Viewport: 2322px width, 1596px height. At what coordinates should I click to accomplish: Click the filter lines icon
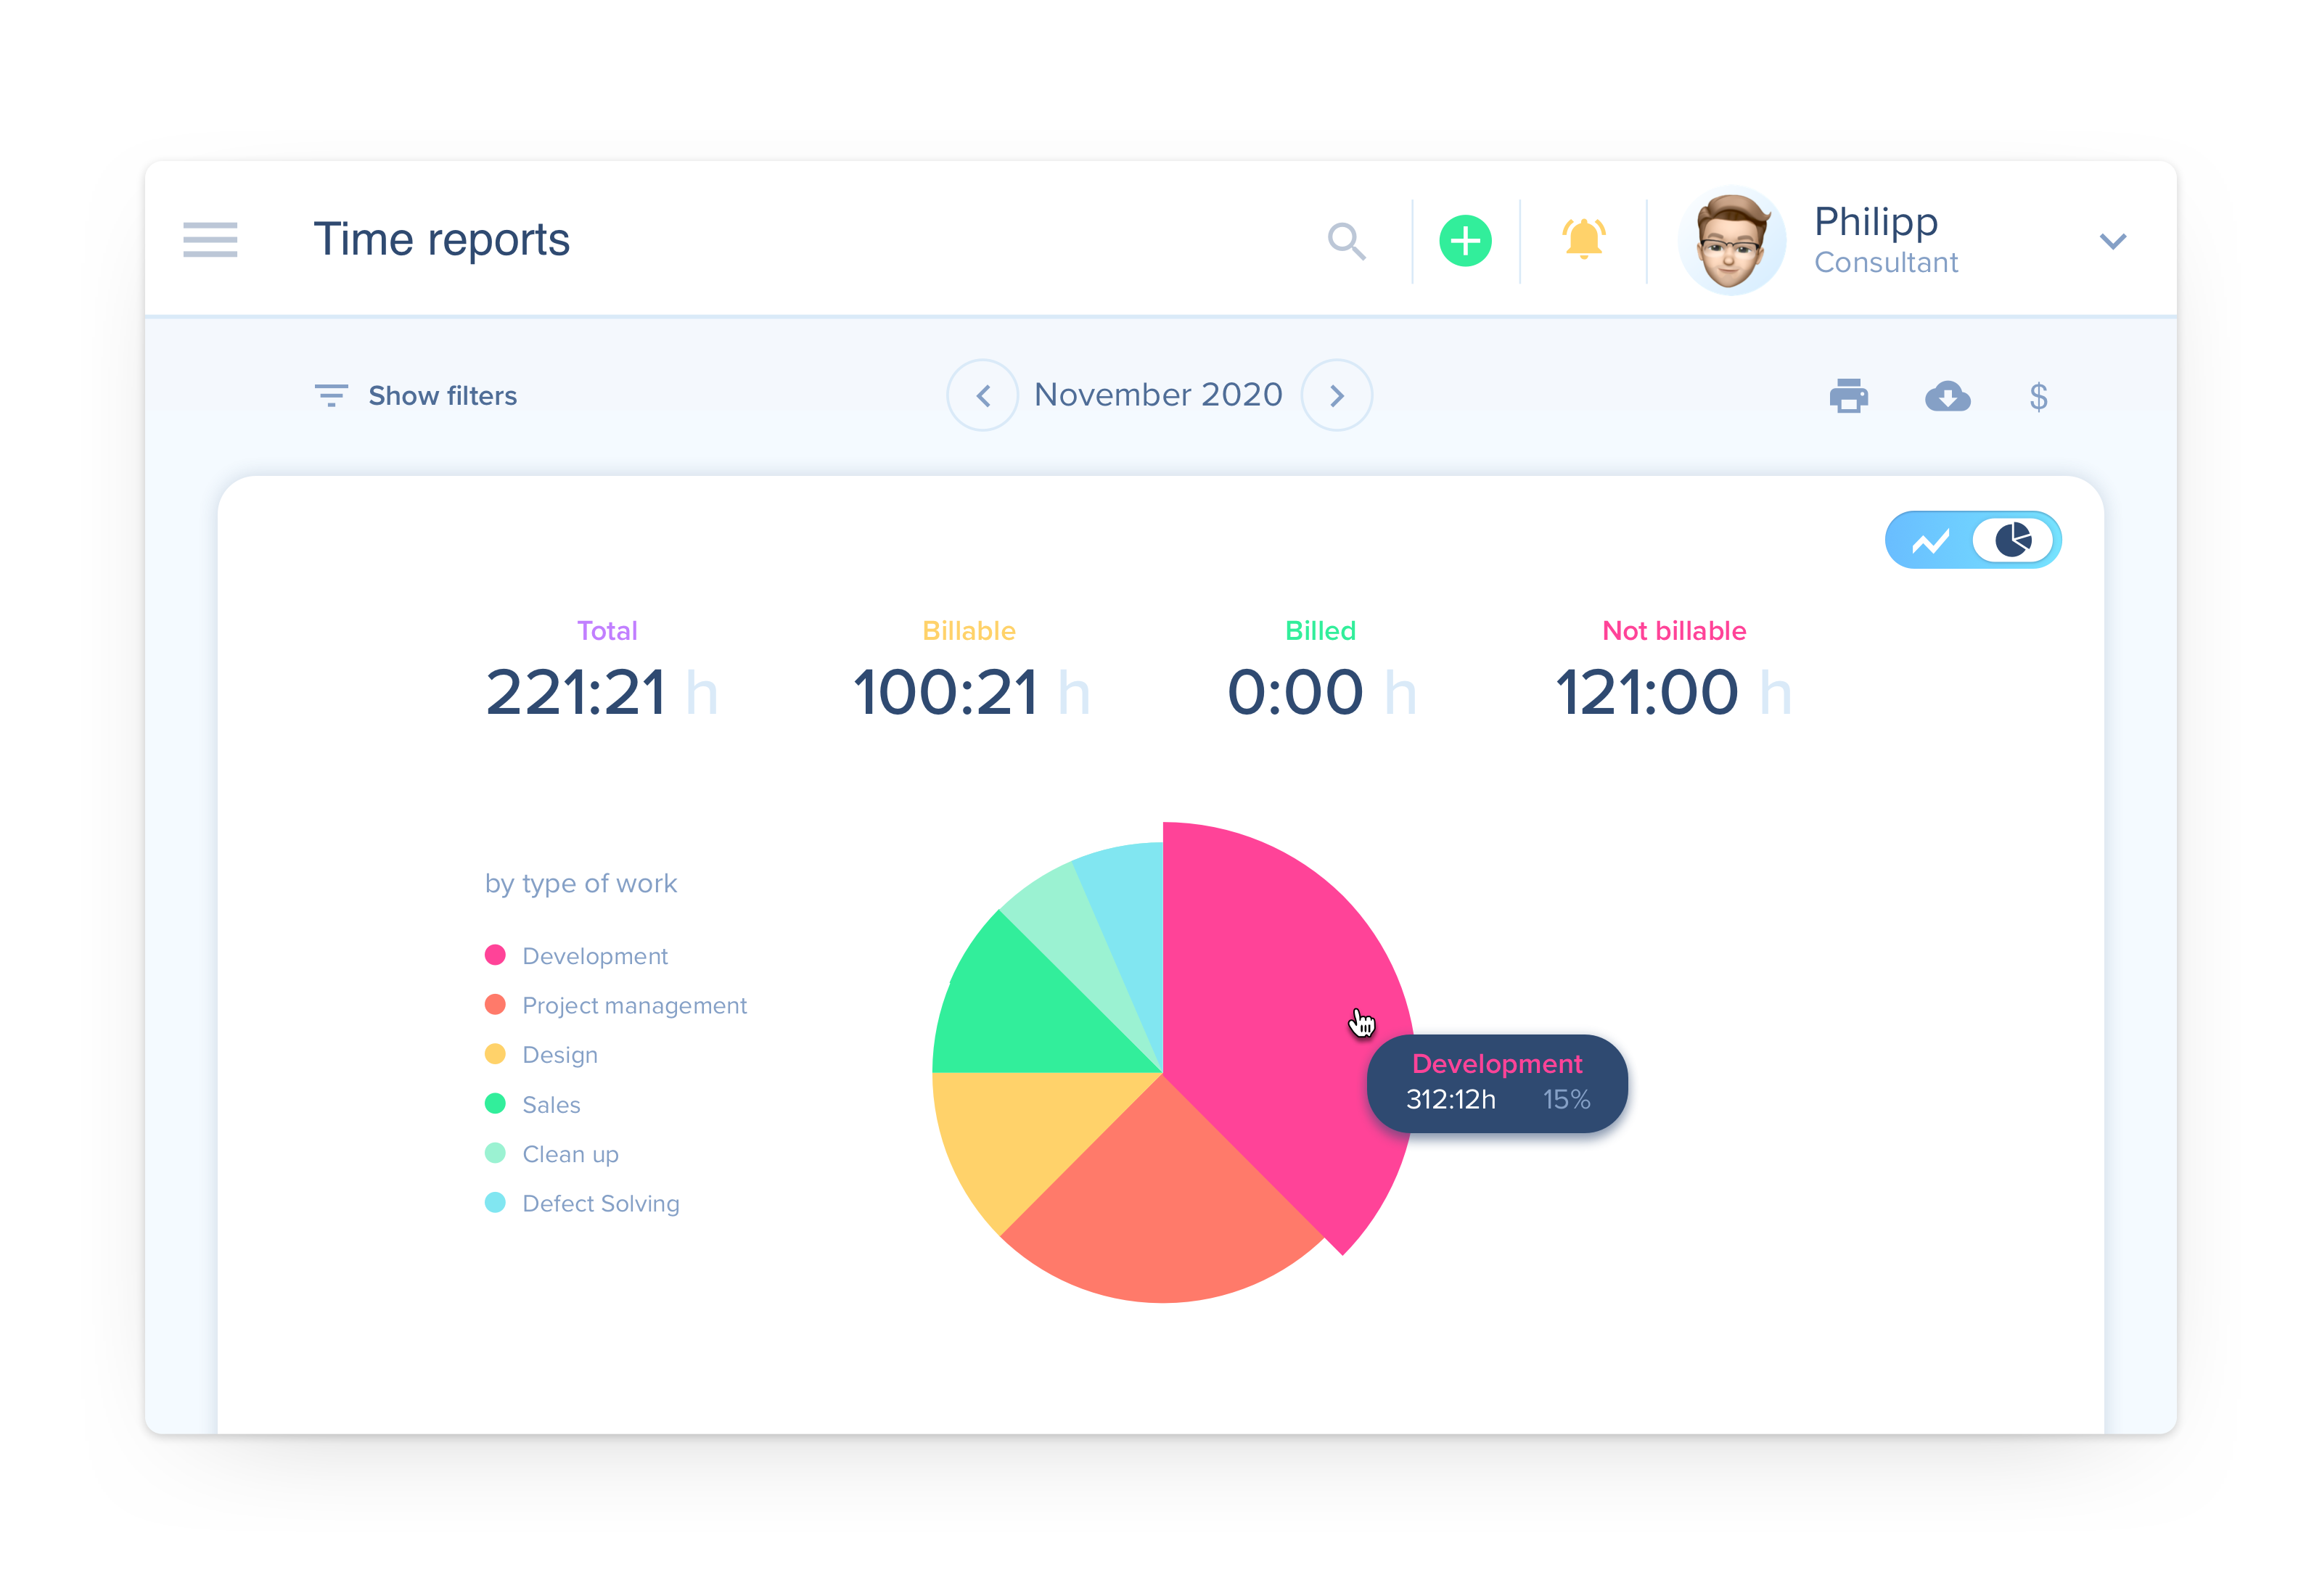331,396
